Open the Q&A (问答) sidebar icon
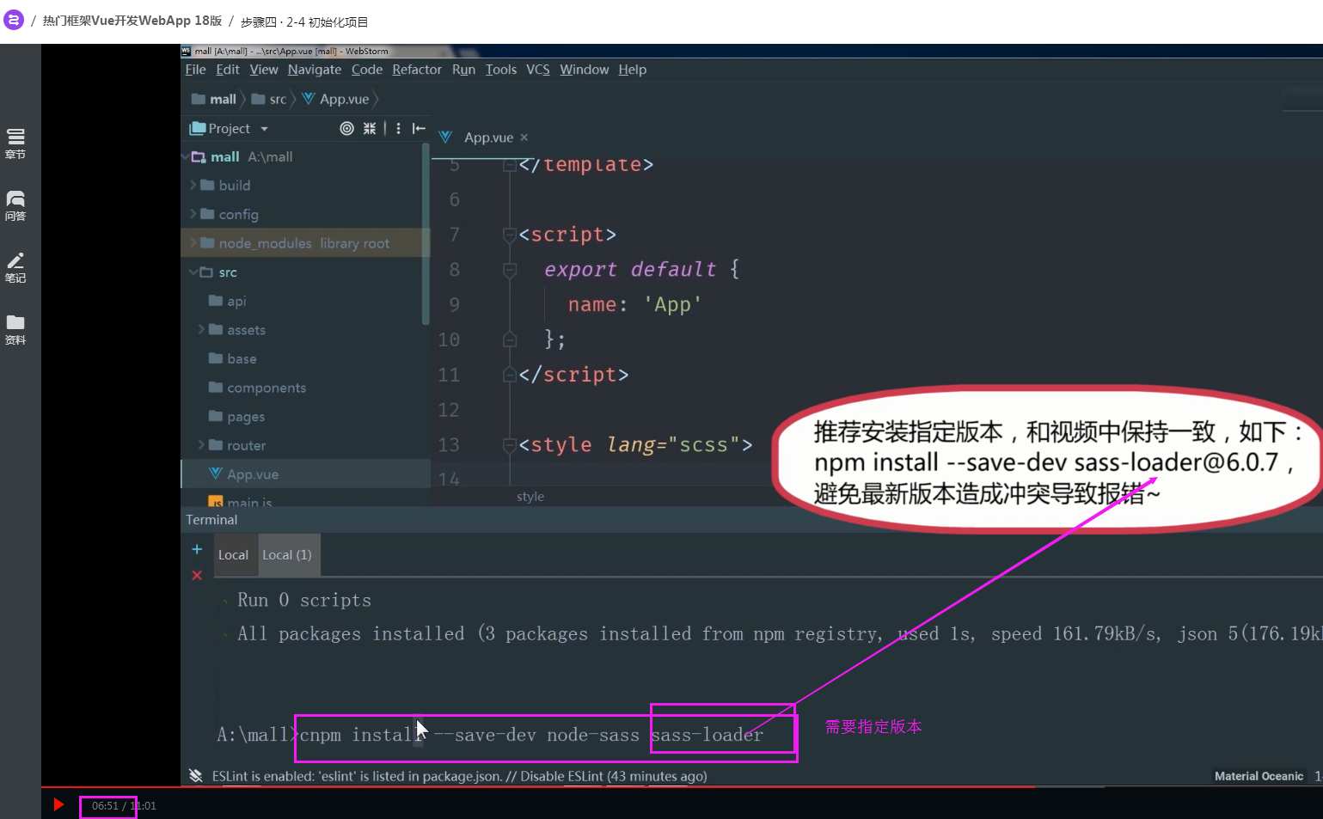The height and width of the screenshot is (819, 1323). (x=15, y=205)
